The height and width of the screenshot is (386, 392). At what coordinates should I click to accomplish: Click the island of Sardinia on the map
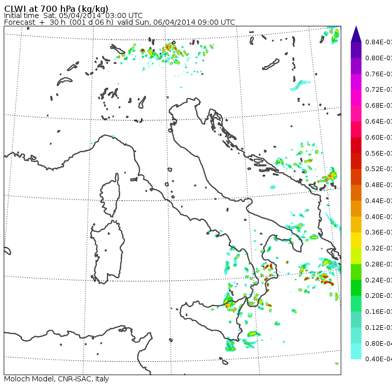click(x=107, y=253)
